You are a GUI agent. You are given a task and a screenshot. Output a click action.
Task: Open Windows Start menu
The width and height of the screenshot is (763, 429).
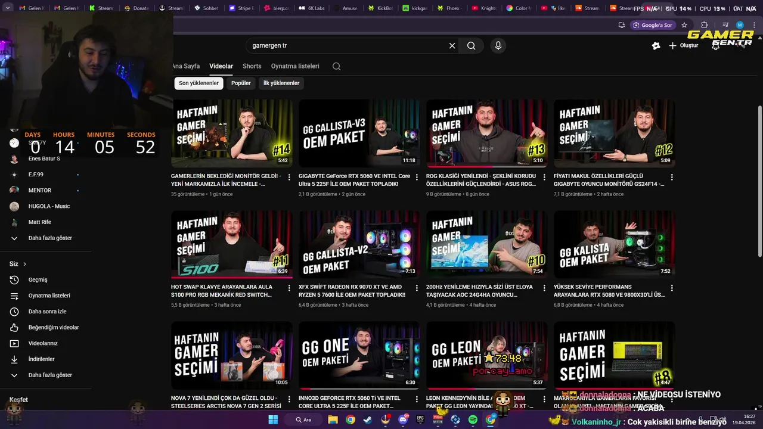coord(273,419)
